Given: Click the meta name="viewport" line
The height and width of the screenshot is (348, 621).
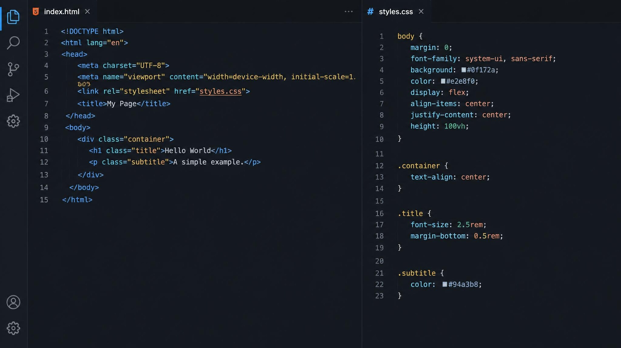Looking at the screenshot, I should point(216,77).
